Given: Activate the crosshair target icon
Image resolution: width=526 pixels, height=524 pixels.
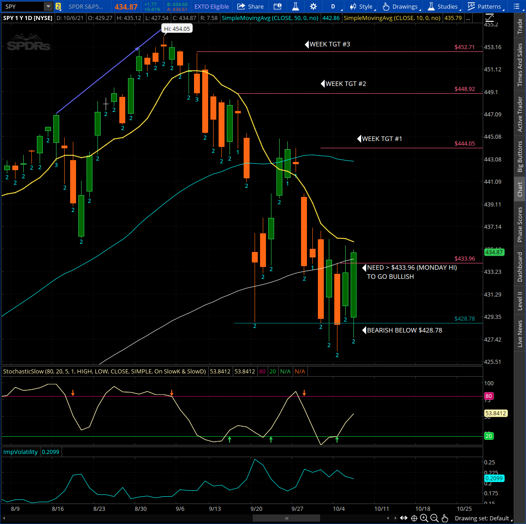Looking at the screenshot, I should 414,518.
